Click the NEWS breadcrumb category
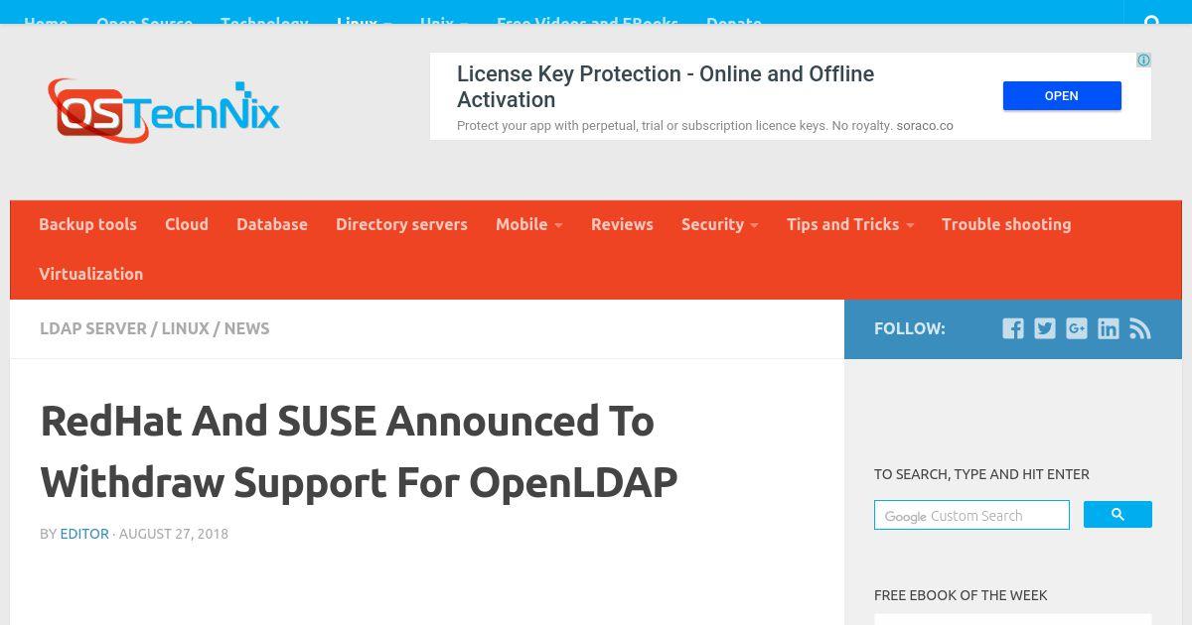Viewport: 1192px width, 625px height. (246, 328)
